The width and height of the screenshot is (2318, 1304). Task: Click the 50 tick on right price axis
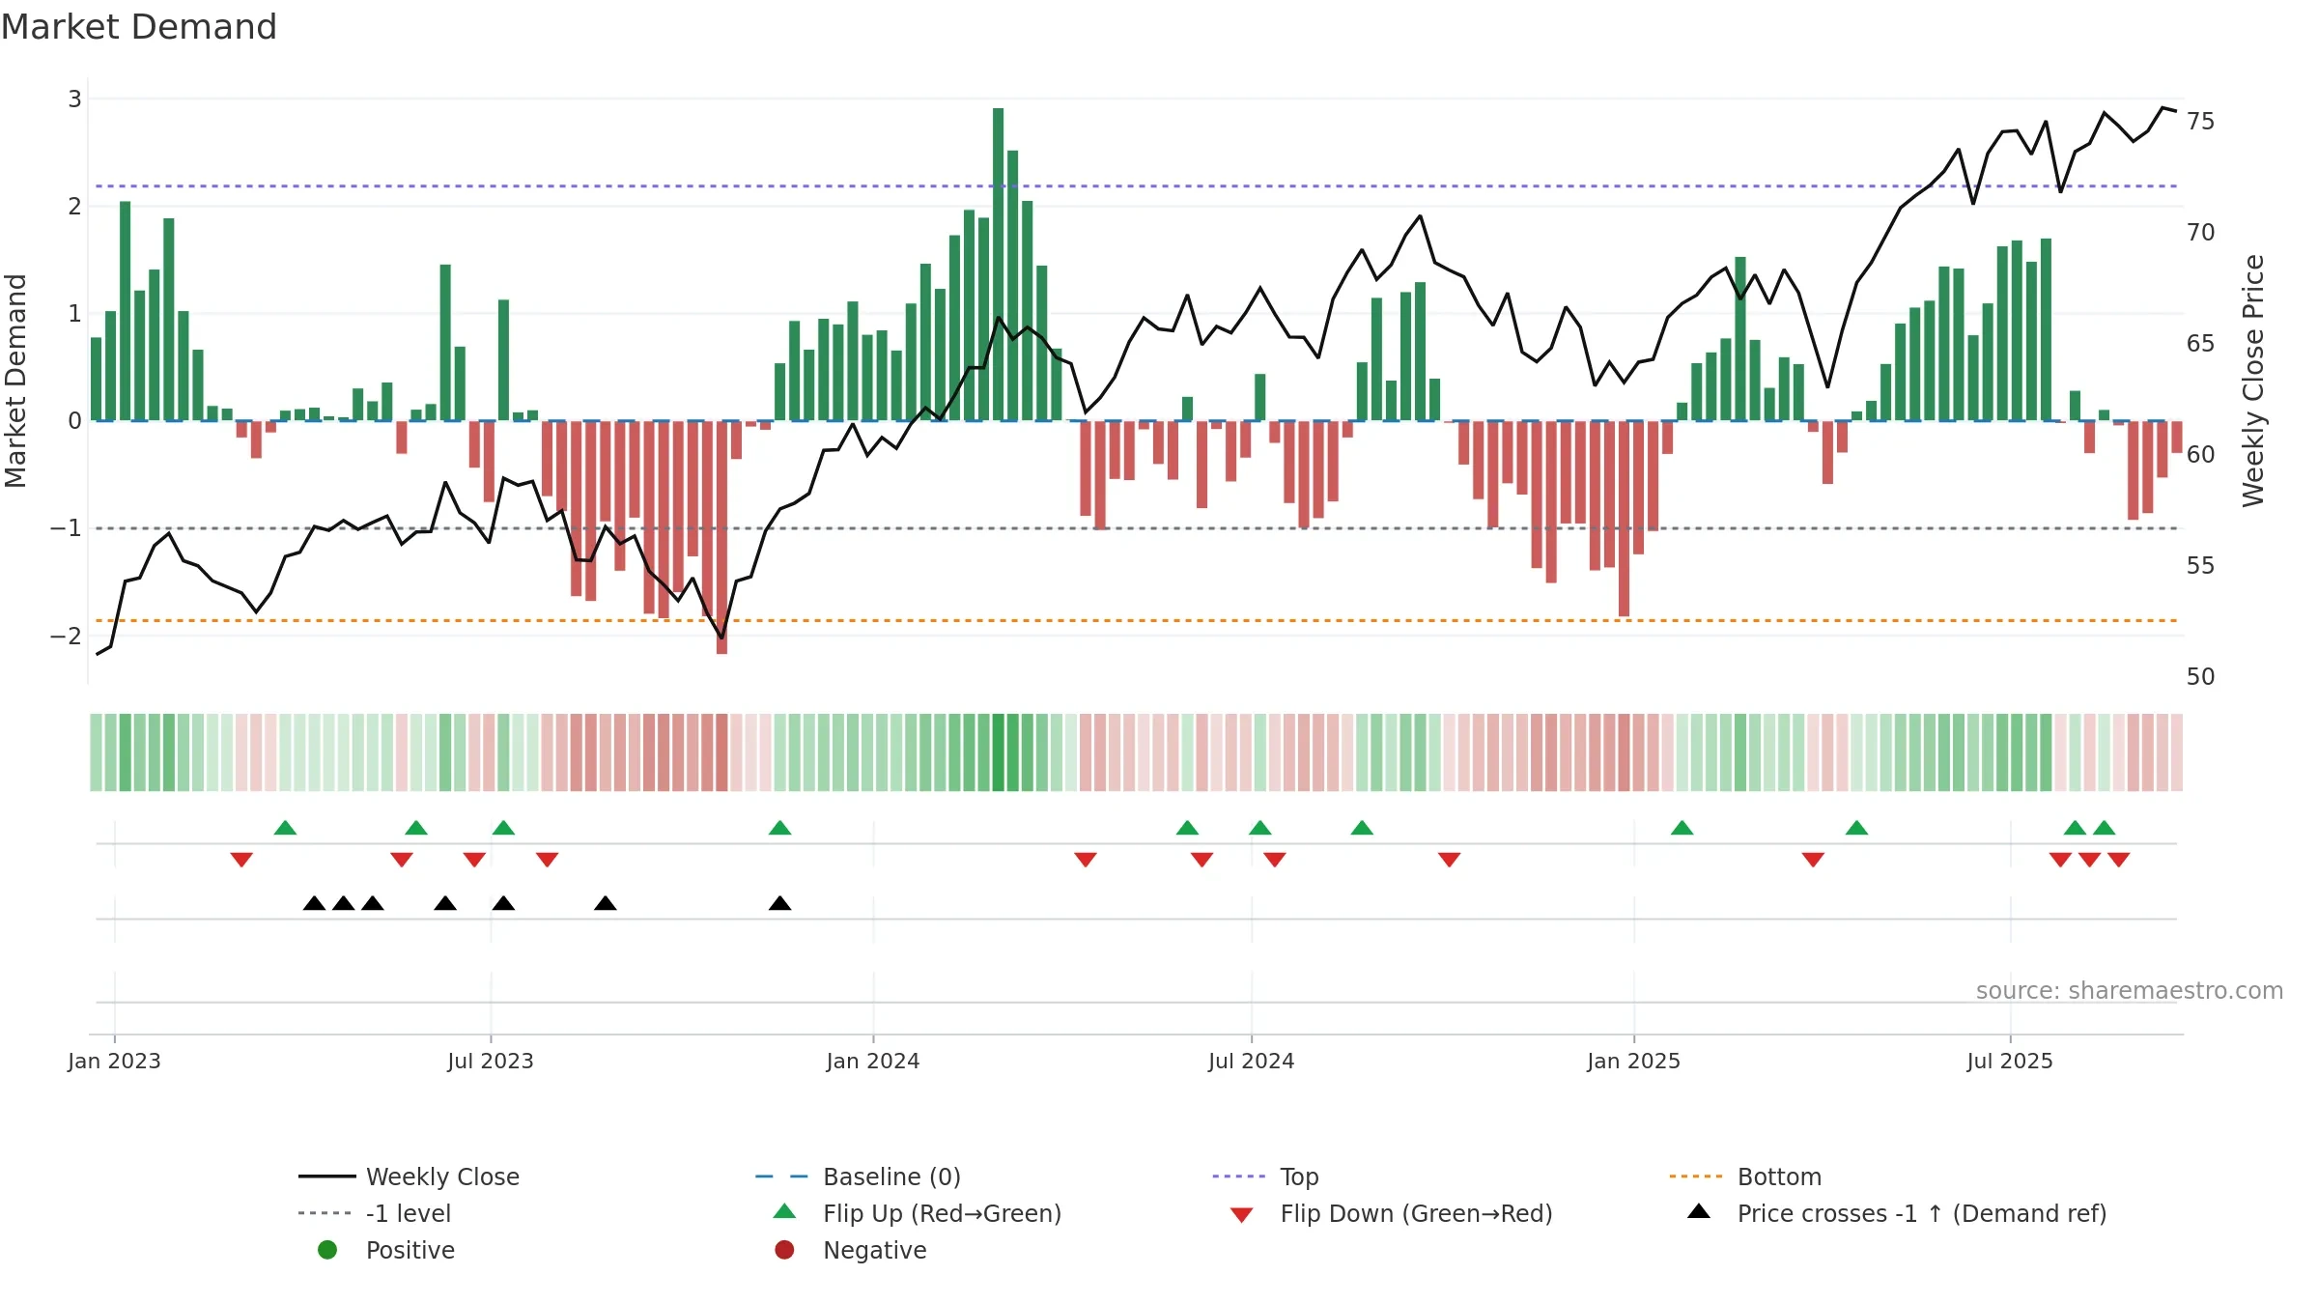pos(2201,677)
